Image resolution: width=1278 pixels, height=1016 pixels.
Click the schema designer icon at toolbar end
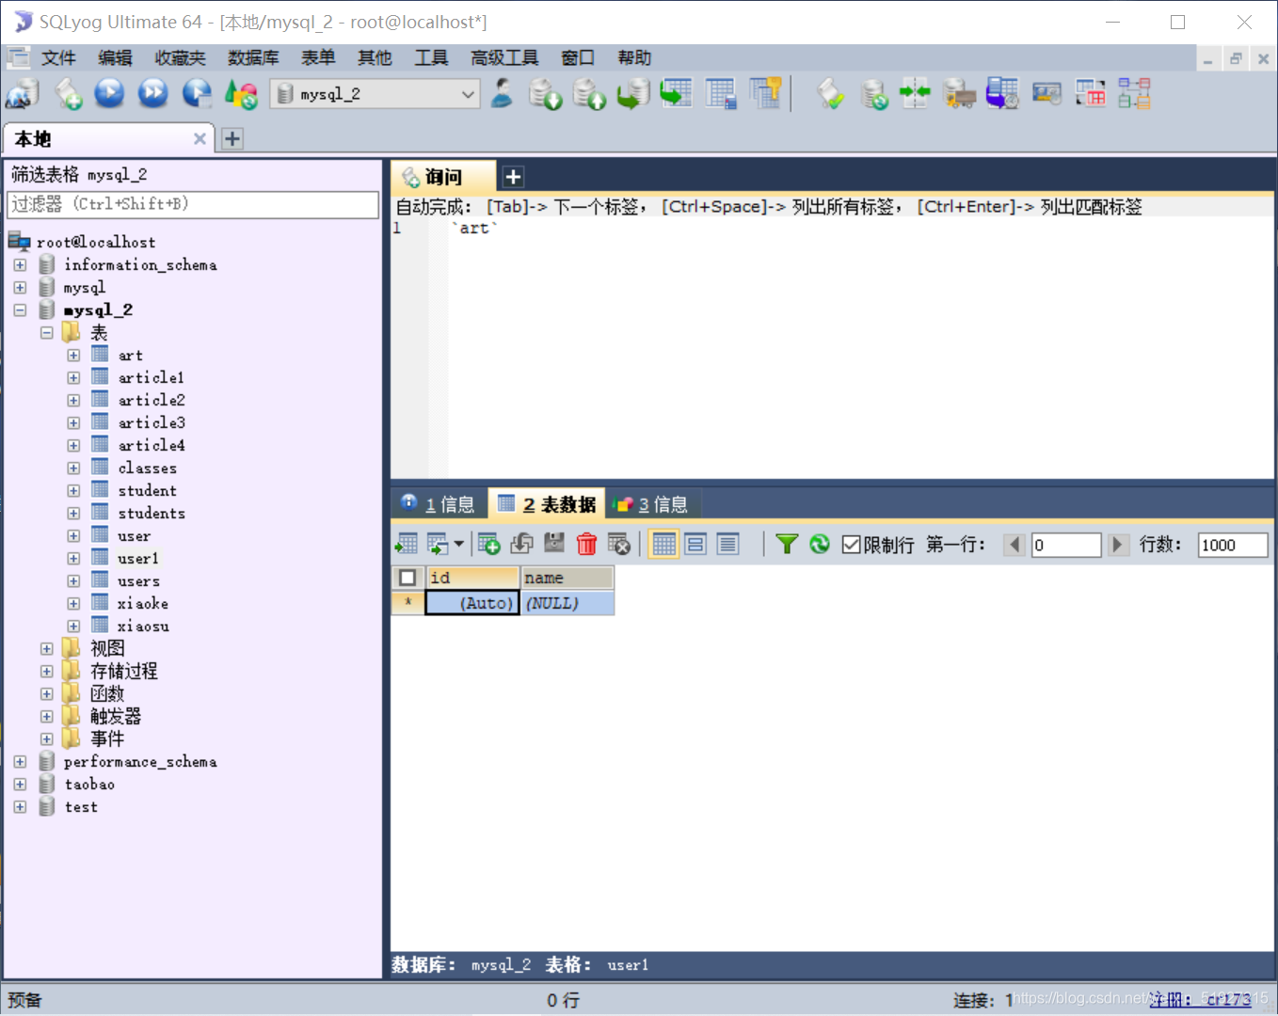pyautogui.click(x=1135, y=93)
